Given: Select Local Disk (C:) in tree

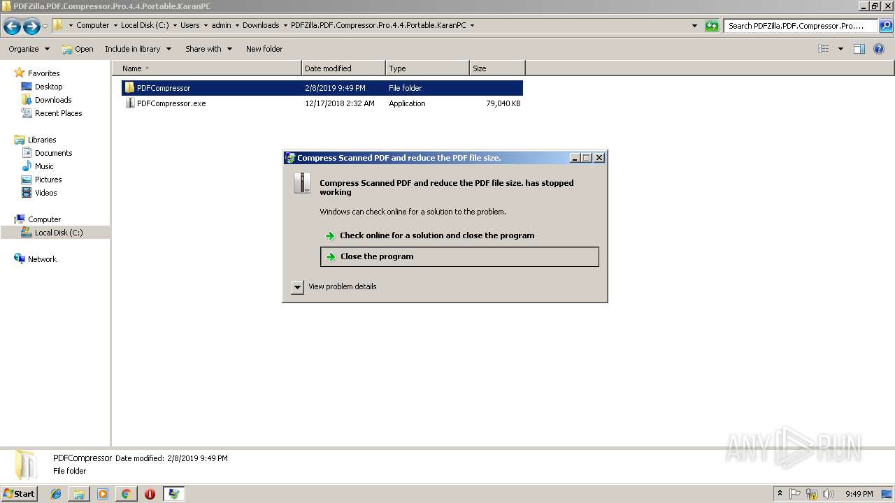Looking at the screenshot, I should pyautogui.click(x=59, y=233).
